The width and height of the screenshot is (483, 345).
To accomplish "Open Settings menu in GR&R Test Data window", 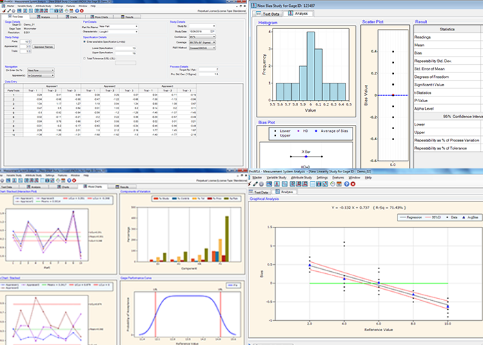I will tap(59, 6).
